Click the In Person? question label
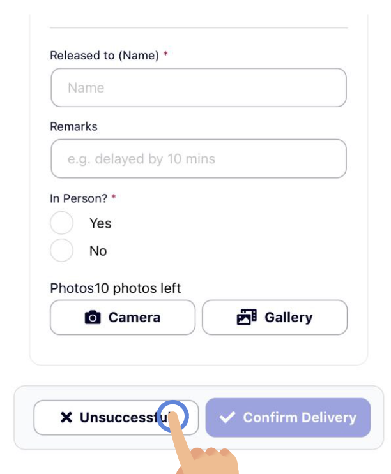 [x=79, y=198]
